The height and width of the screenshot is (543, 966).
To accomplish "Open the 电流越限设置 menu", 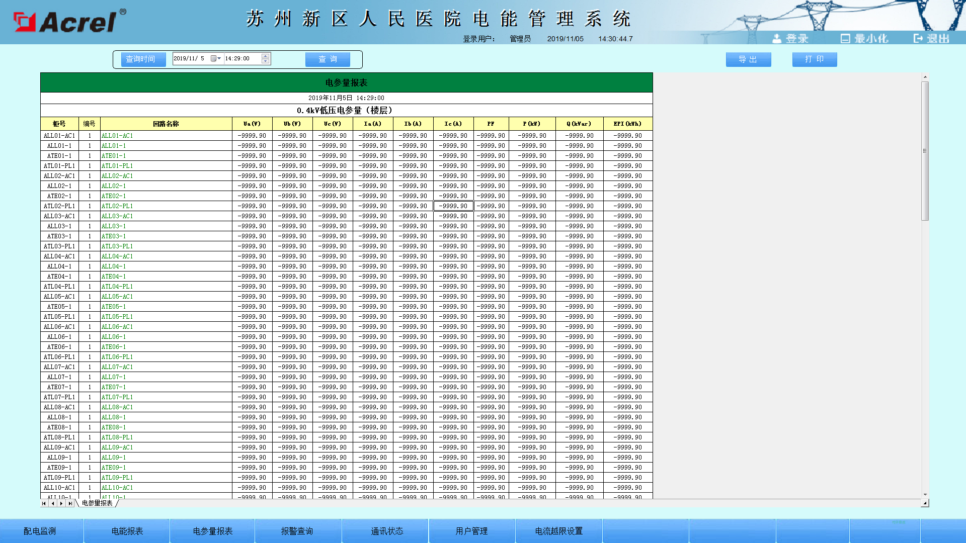I will [559, 531].
